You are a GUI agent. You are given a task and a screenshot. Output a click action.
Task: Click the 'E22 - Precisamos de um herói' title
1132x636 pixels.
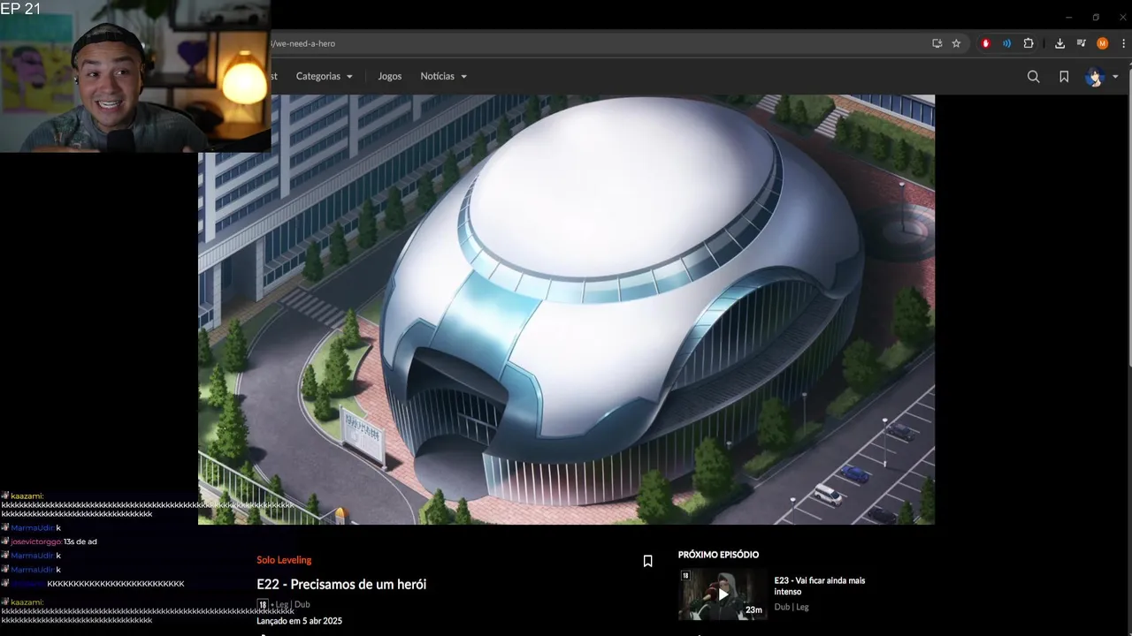click(x=341, y=584)
